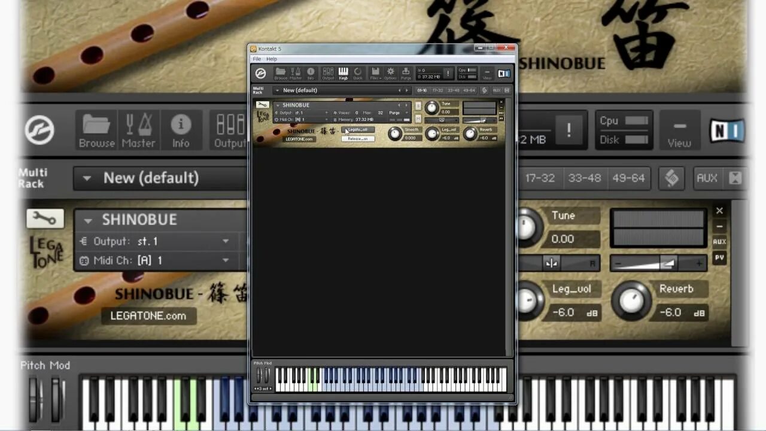Open Output st.1 dropdown in small window
The image size is (766, 431).
302,113
